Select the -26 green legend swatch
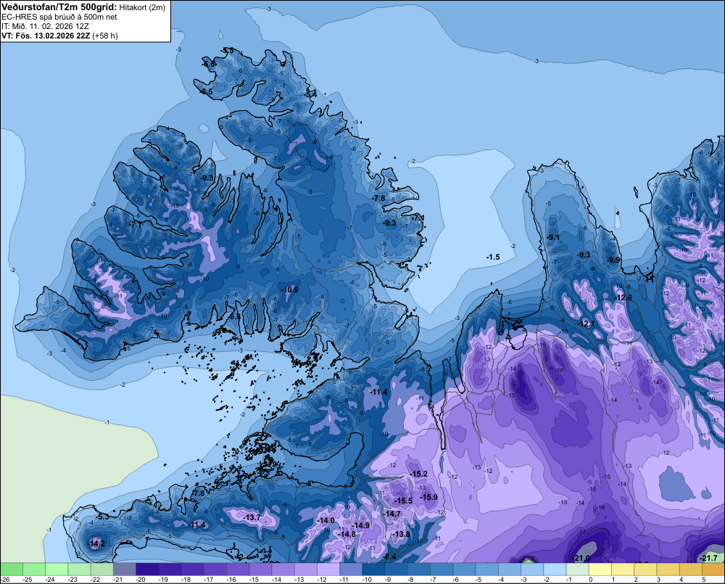The height and width of the screenshot is (584, 725). coord(12,569)
